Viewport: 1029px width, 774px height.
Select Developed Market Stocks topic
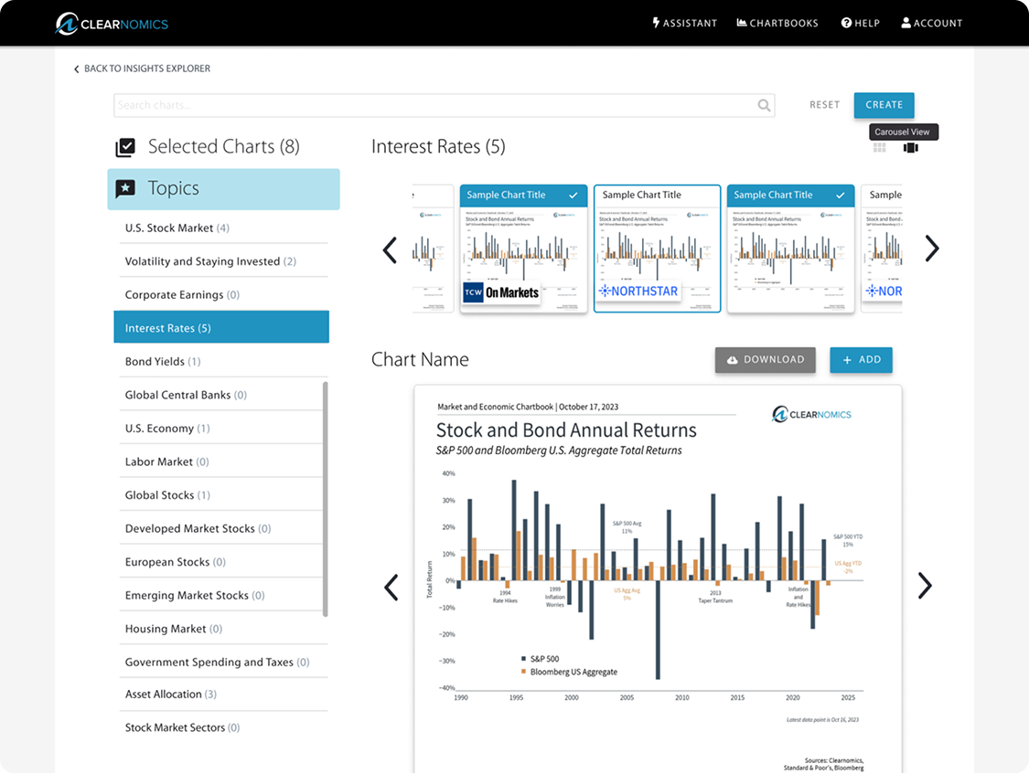pos(220,529)
